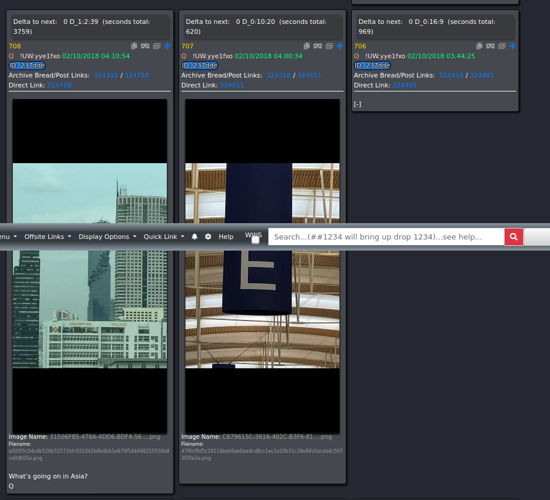This screenshot has height=500, width=550.
Task: Open the Bangkok skyline image in drop 708
Action: pyautogui.click(x=90, y=266)
